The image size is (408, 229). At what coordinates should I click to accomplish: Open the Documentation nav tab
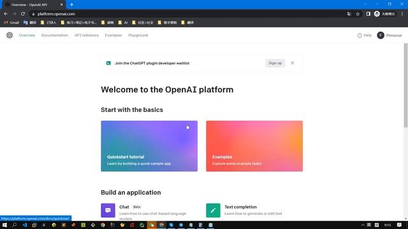click(55, 35)
